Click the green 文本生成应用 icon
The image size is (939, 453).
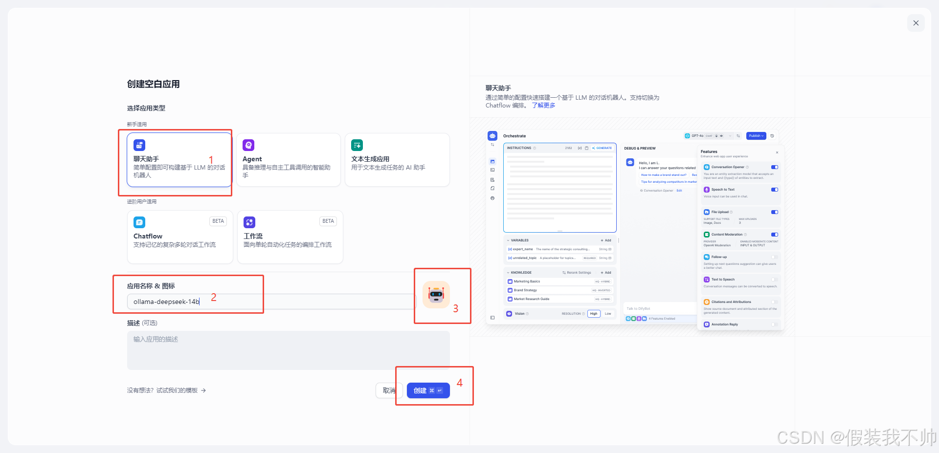[357, 145]
